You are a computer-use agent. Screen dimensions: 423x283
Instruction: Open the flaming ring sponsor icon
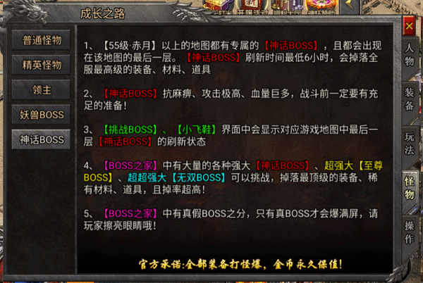tap(321, 7)
